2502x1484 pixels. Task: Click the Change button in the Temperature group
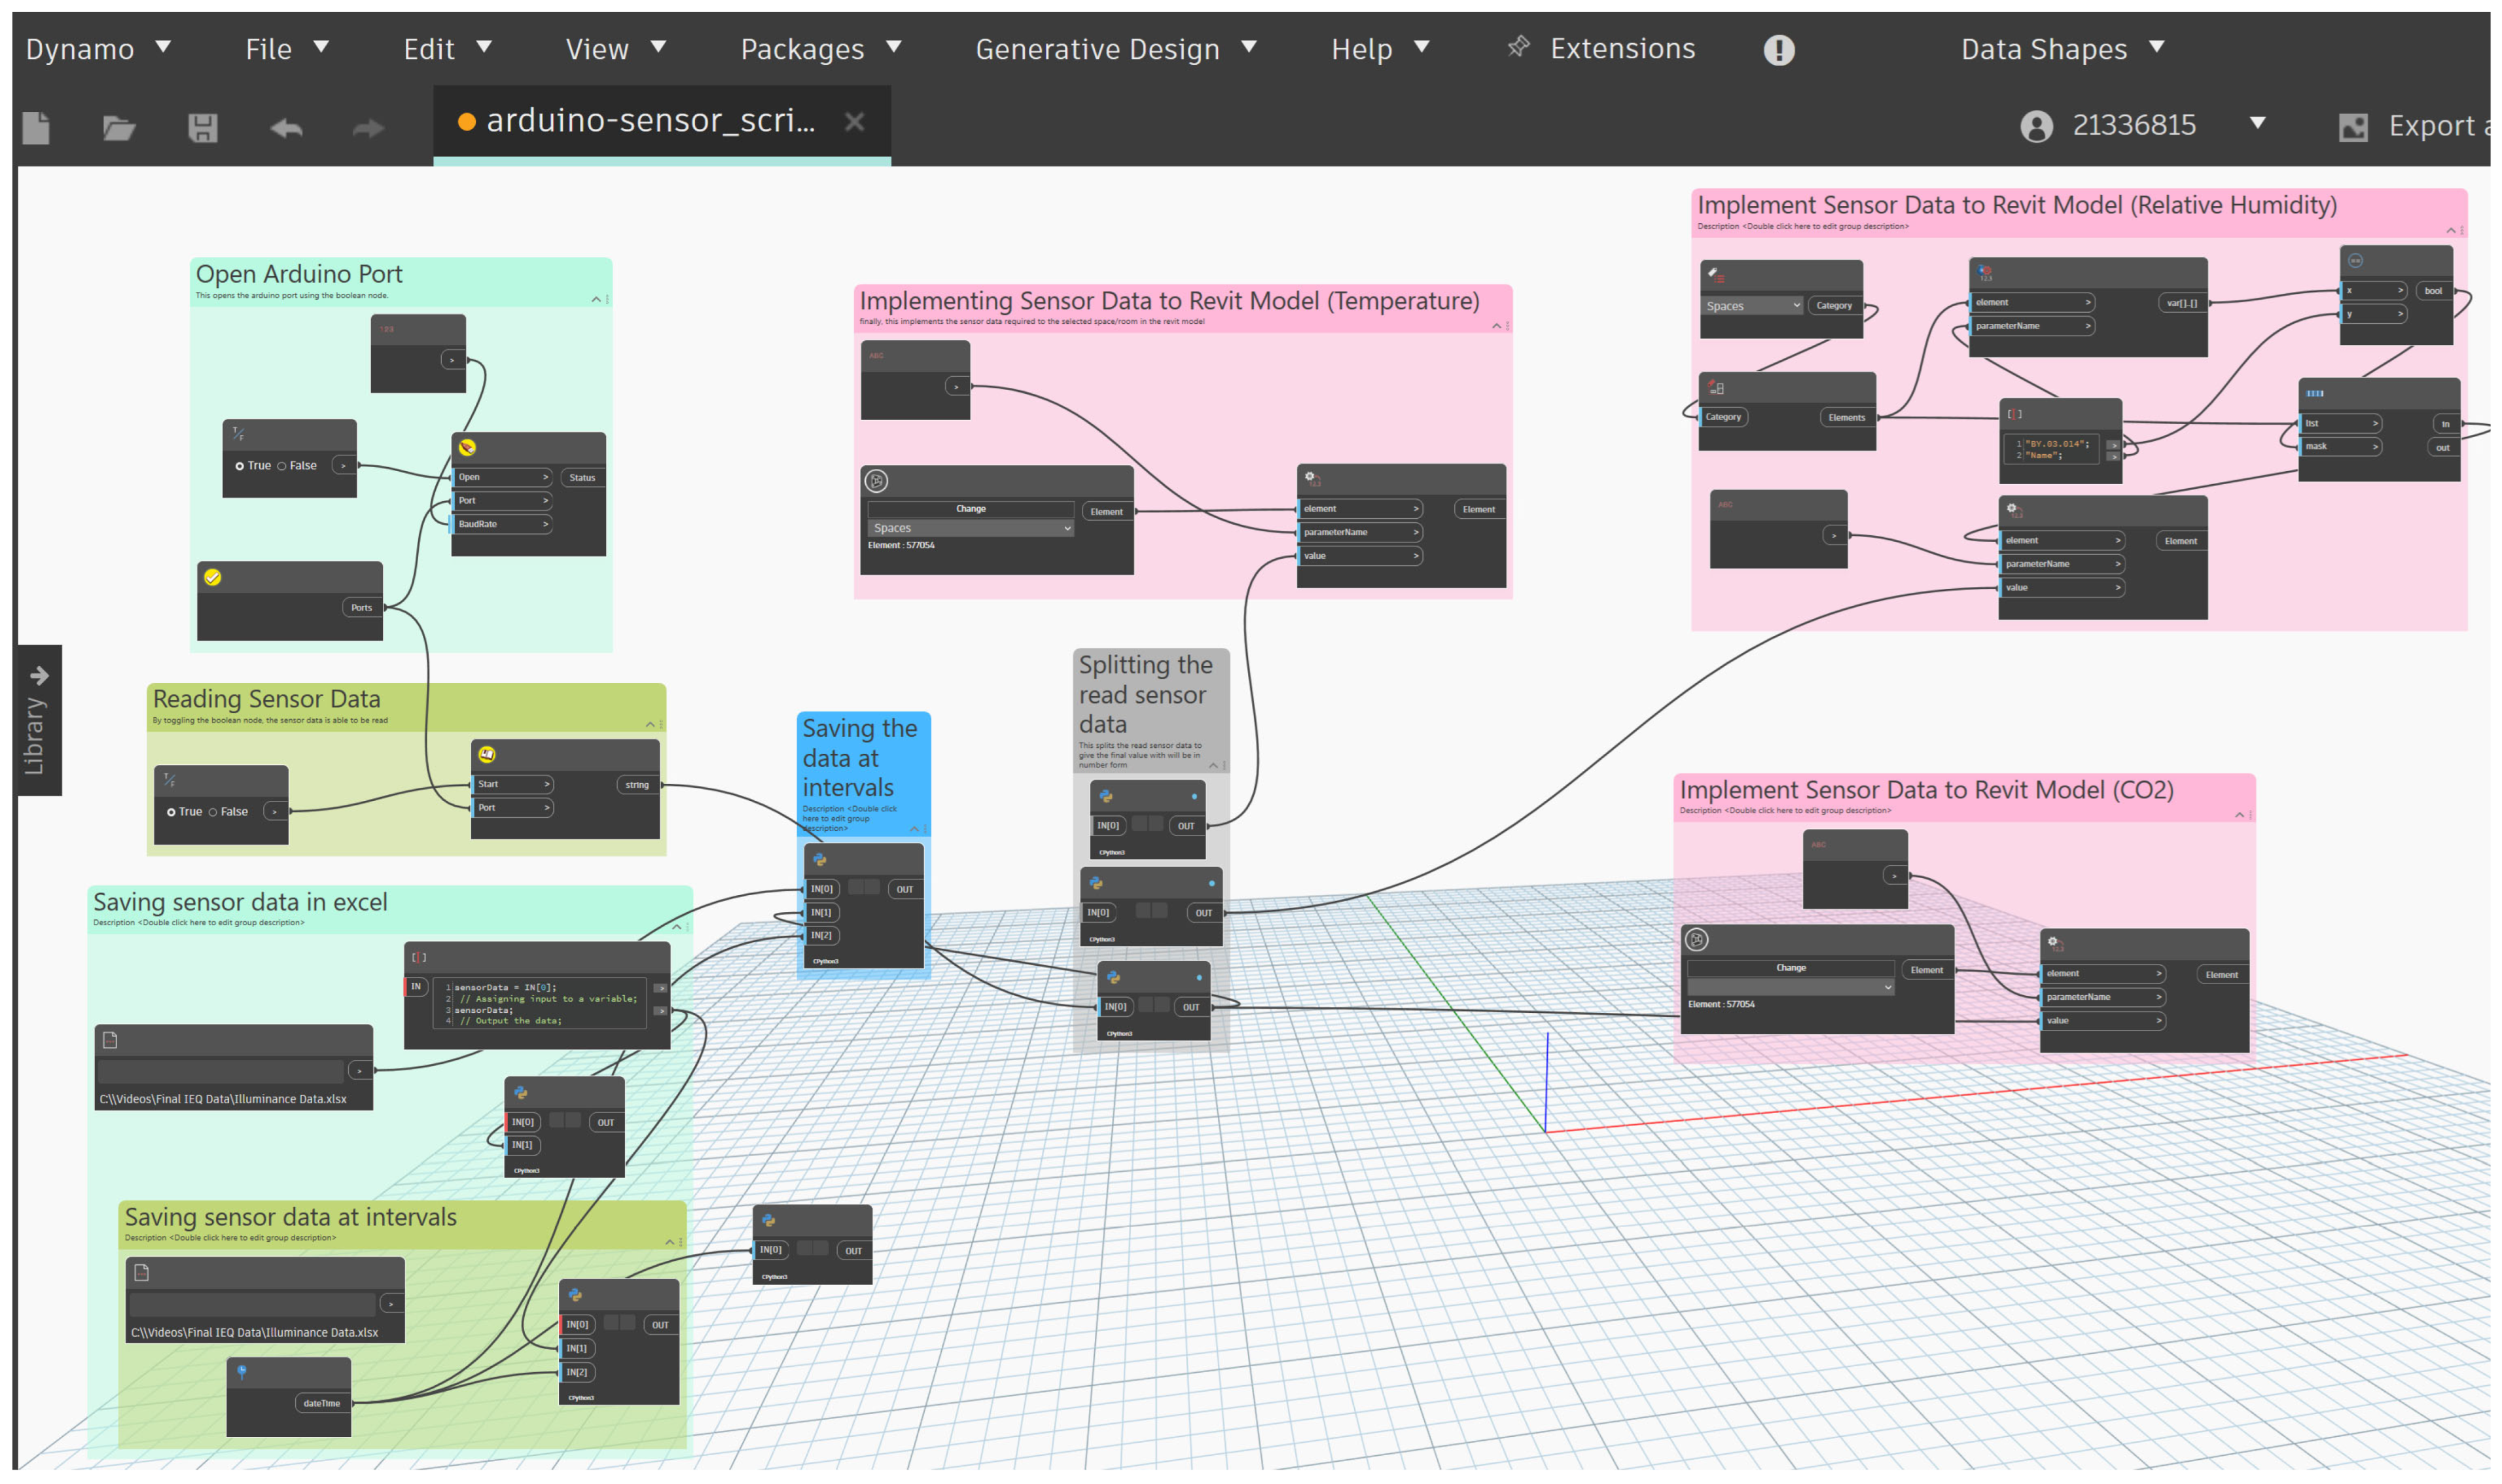point(970,508)
